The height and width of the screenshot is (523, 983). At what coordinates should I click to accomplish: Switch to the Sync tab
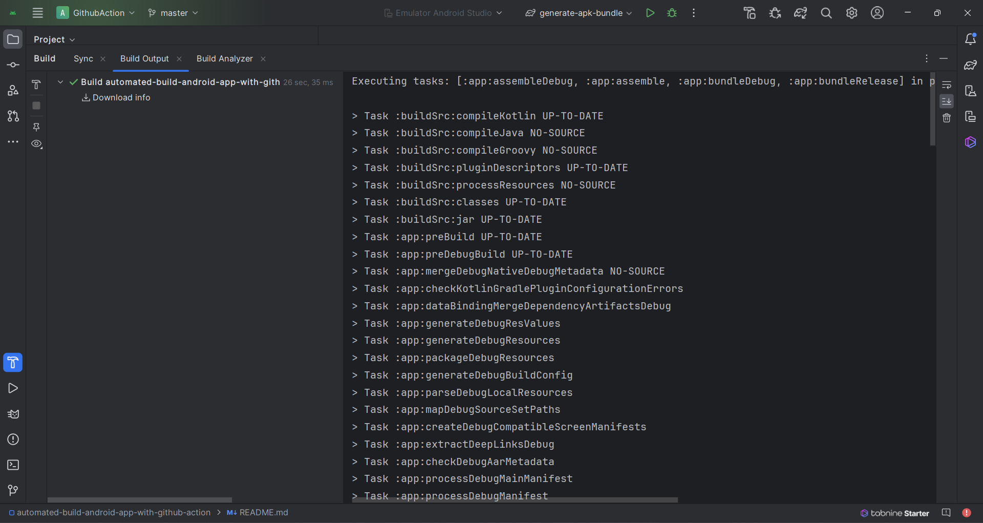[x=83, y=58]
